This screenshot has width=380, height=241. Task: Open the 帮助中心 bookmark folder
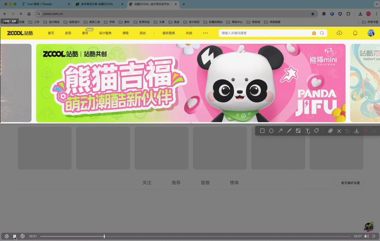click(x=235, y=22)
